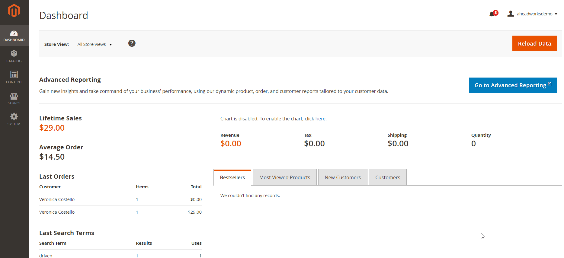This screenshot has height=258, width=564.
Task: Open the Catalog menu in sidebar
Action: [x=14, y=56]
